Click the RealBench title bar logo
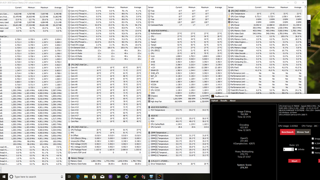The height and width of the screenshot is (180, 320). click(213, 96)
